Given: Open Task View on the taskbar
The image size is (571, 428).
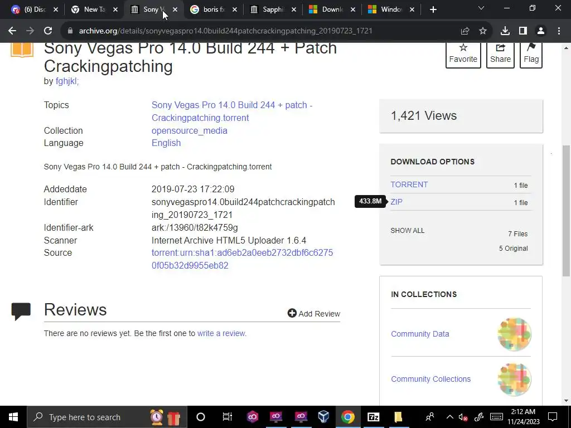Looking at the screenshot, I should click(x=228, y=417).
